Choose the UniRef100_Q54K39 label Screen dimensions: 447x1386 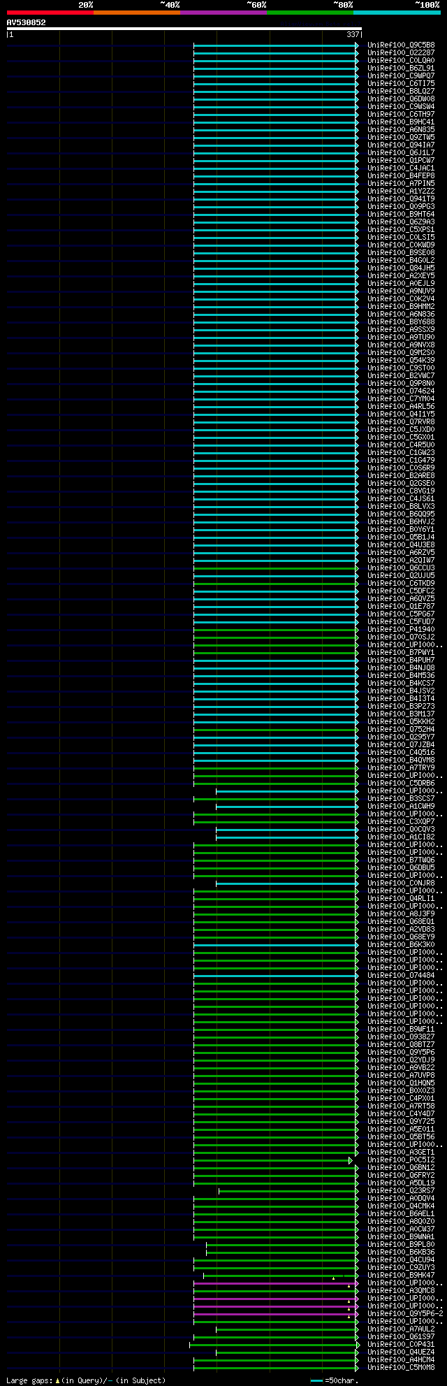(401, 360)
